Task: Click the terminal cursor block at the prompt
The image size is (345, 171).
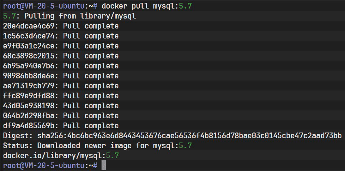Action: (104, 166)
